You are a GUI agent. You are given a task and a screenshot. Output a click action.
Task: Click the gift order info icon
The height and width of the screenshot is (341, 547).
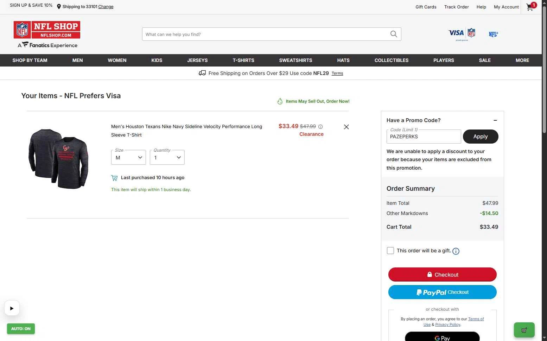456,251
